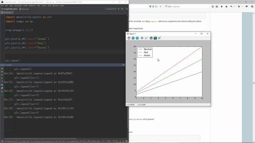The height and width of the screenshot is (143, 255).
Task: Open Edit axis parameters green check icon
Action: [x=159, y=38]
